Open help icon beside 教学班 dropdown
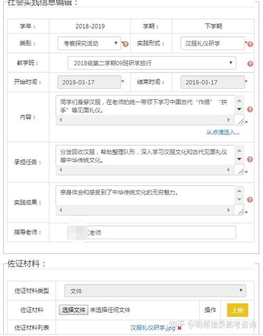263x336 pixels. [x=250, y=64]
